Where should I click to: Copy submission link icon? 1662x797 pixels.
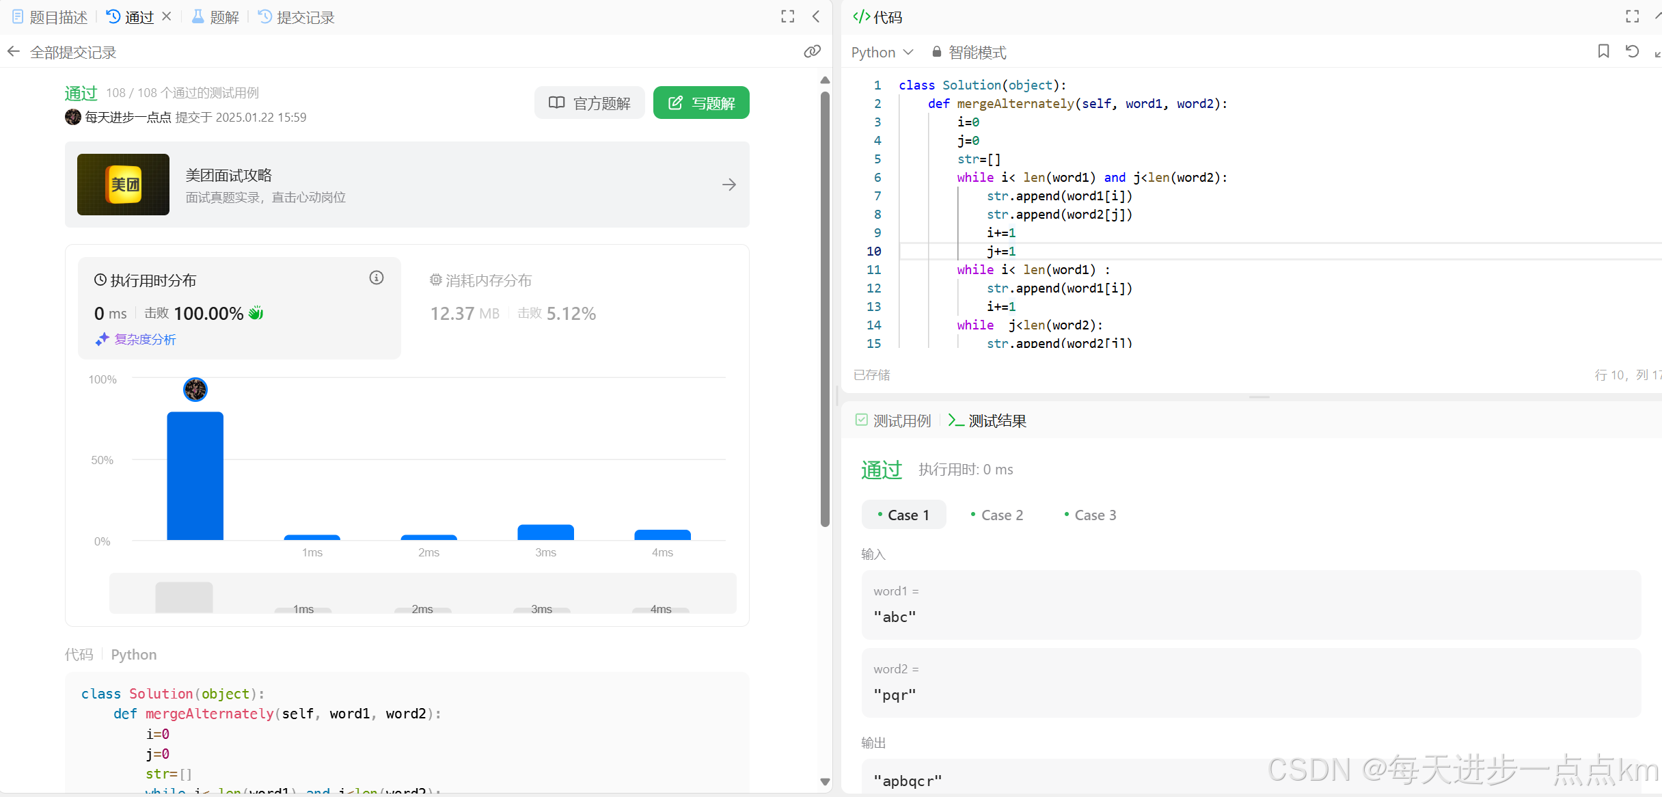[812, 52]
